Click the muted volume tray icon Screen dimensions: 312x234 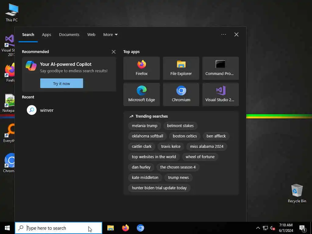pyautogui.click(x=272, y=228)
